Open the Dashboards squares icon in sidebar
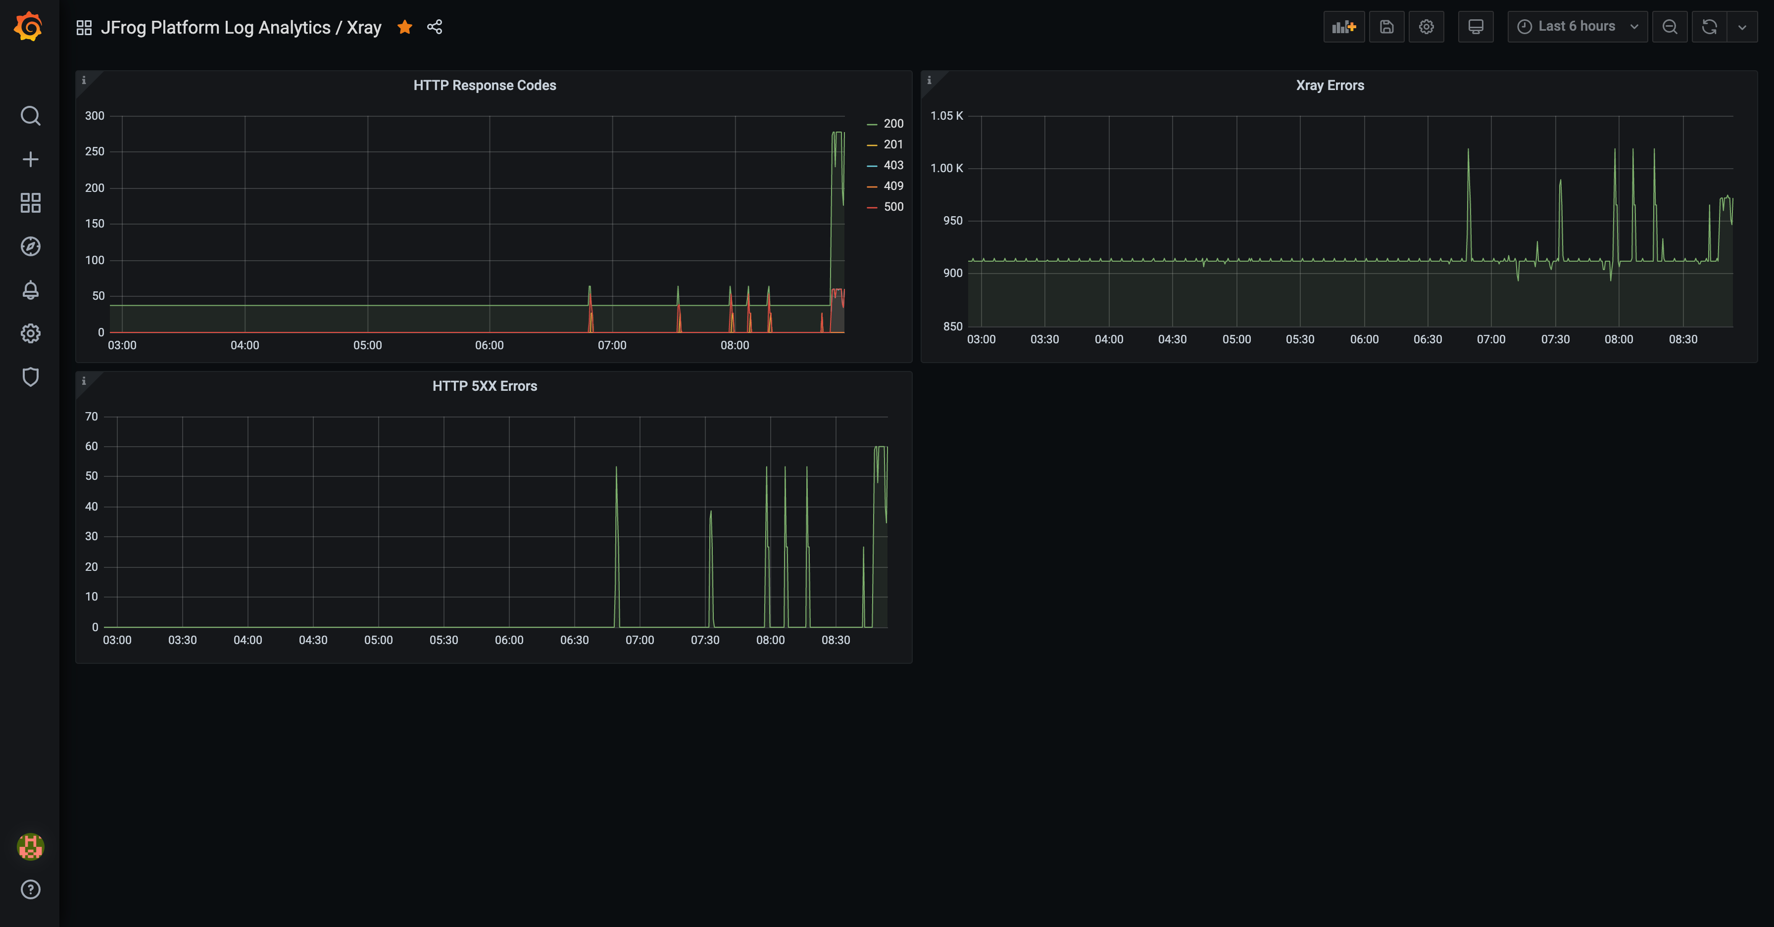1774x927 pixels. 30,203
